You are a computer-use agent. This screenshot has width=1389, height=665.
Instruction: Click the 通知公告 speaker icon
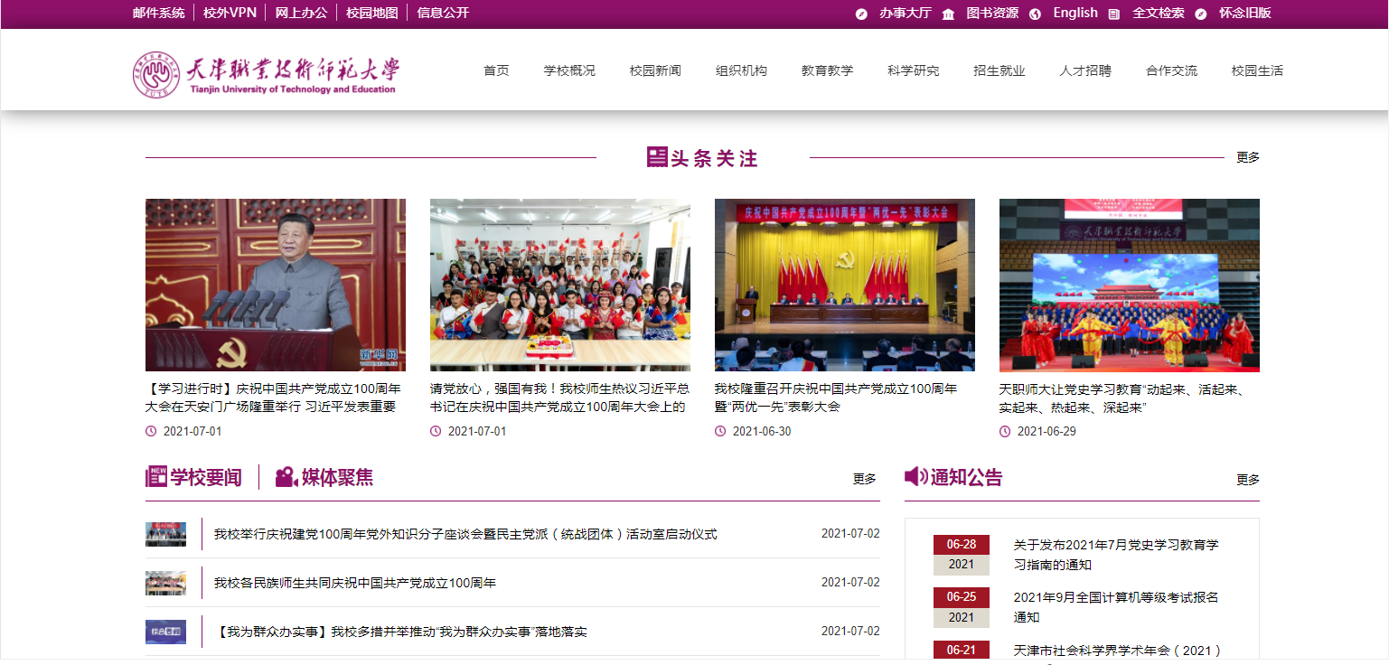click(915, 477)
